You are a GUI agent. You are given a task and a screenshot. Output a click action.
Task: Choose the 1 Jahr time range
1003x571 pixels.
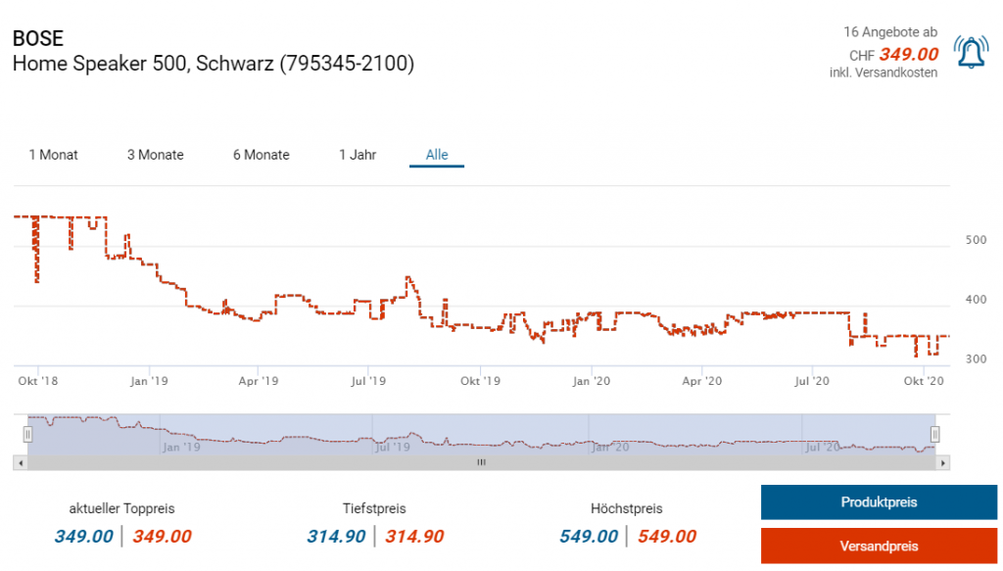(x=358, y=155)
